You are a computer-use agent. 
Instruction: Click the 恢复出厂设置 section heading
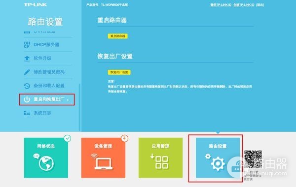pyautogui.click(x=115, y=56)
